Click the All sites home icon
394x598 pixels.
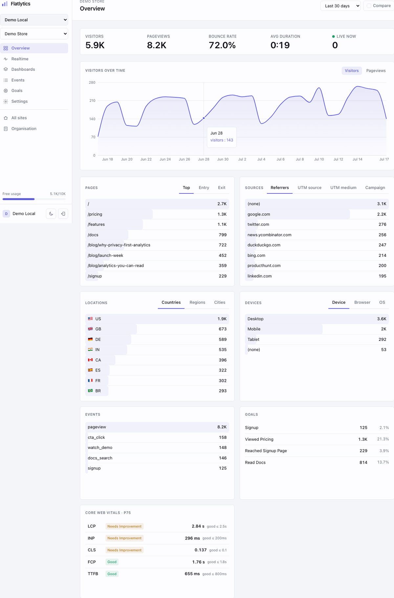pyautogui.click(x=6, y=118)
